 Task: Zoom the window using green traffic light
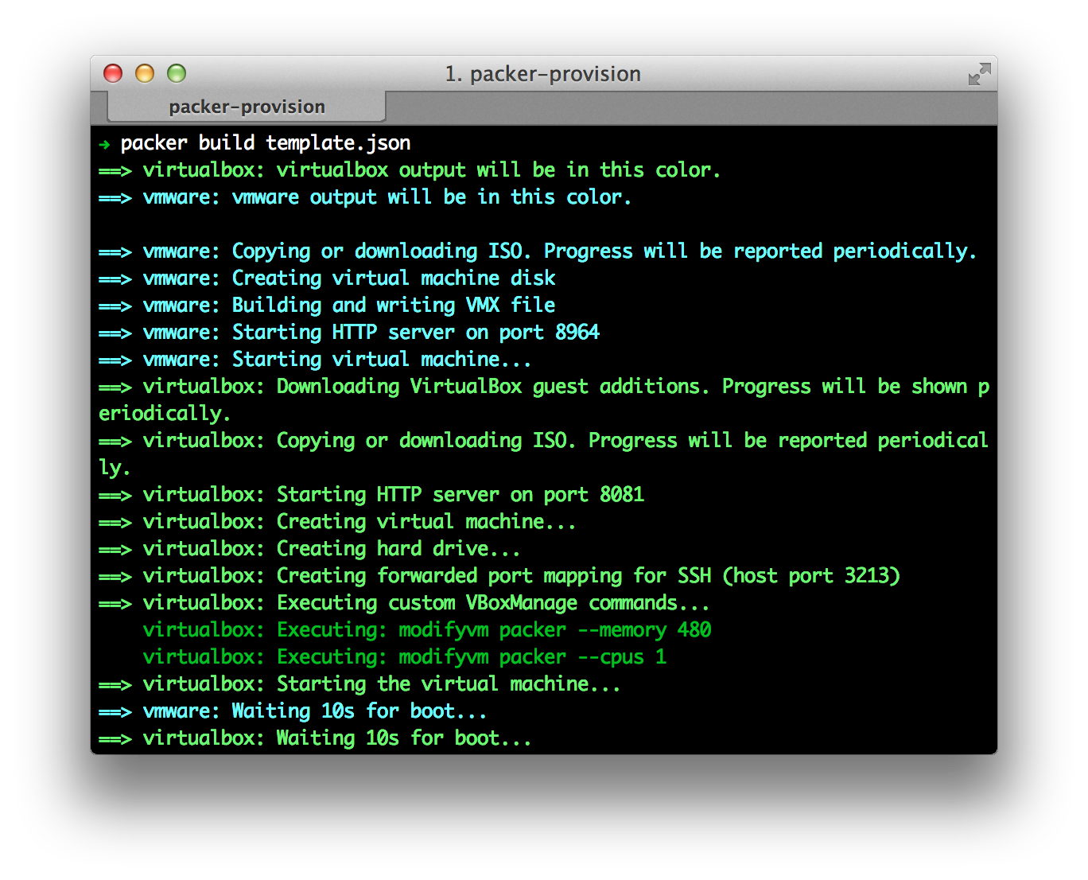coord(177,72)
